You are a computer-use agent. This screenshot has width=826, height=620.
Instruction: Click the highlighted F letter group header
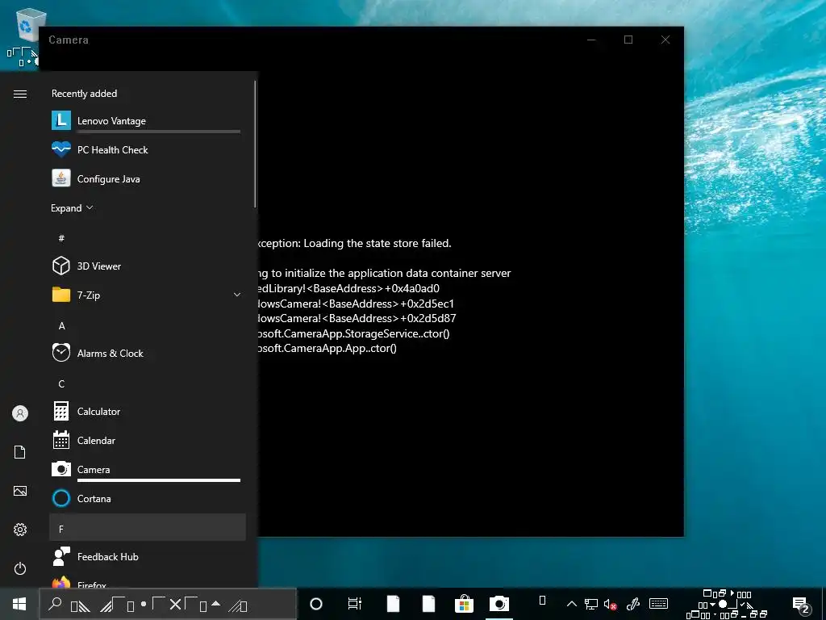[x=148, y=527]
